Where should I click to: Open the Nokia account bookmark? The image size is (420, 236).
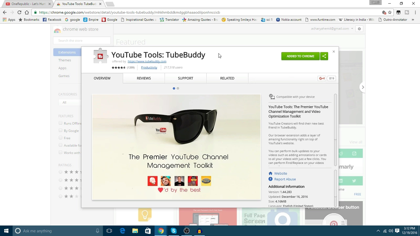click(289, 20)
